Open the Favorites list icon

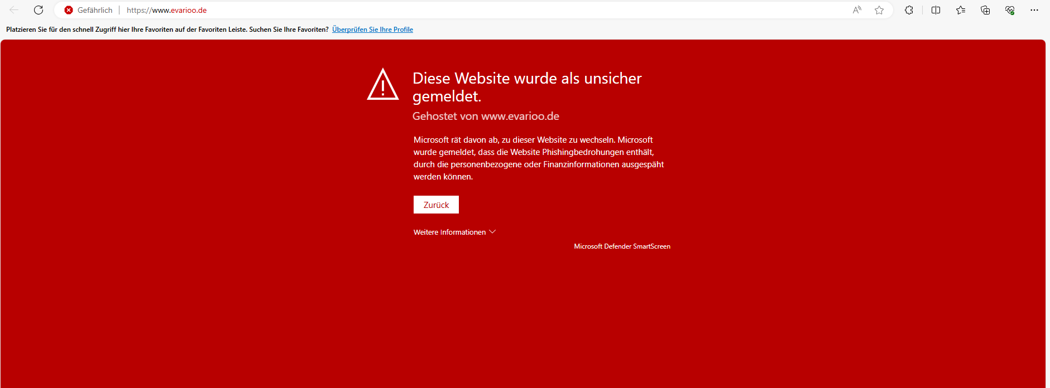pyautogui.click(x=961, y=10)
